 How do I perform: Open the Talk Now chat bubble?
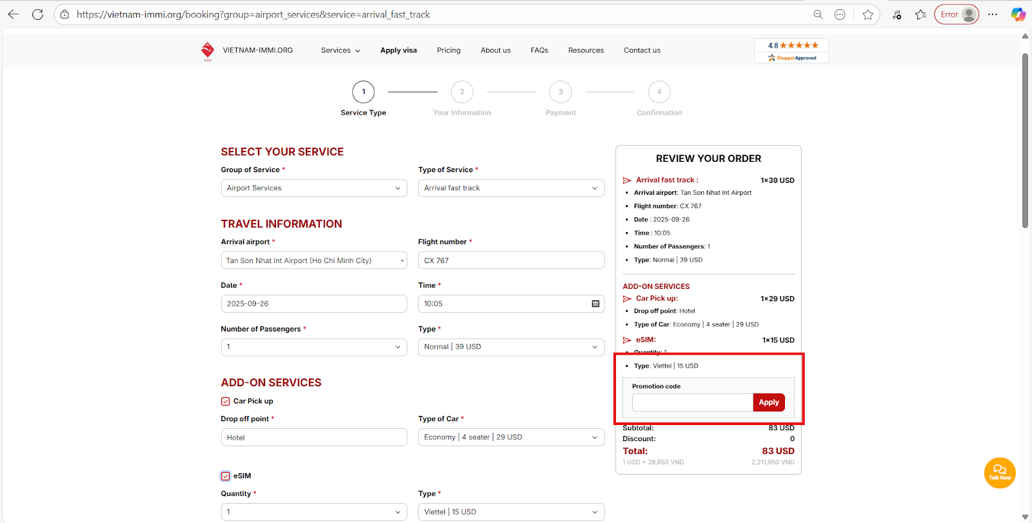(x=999, y=473)
